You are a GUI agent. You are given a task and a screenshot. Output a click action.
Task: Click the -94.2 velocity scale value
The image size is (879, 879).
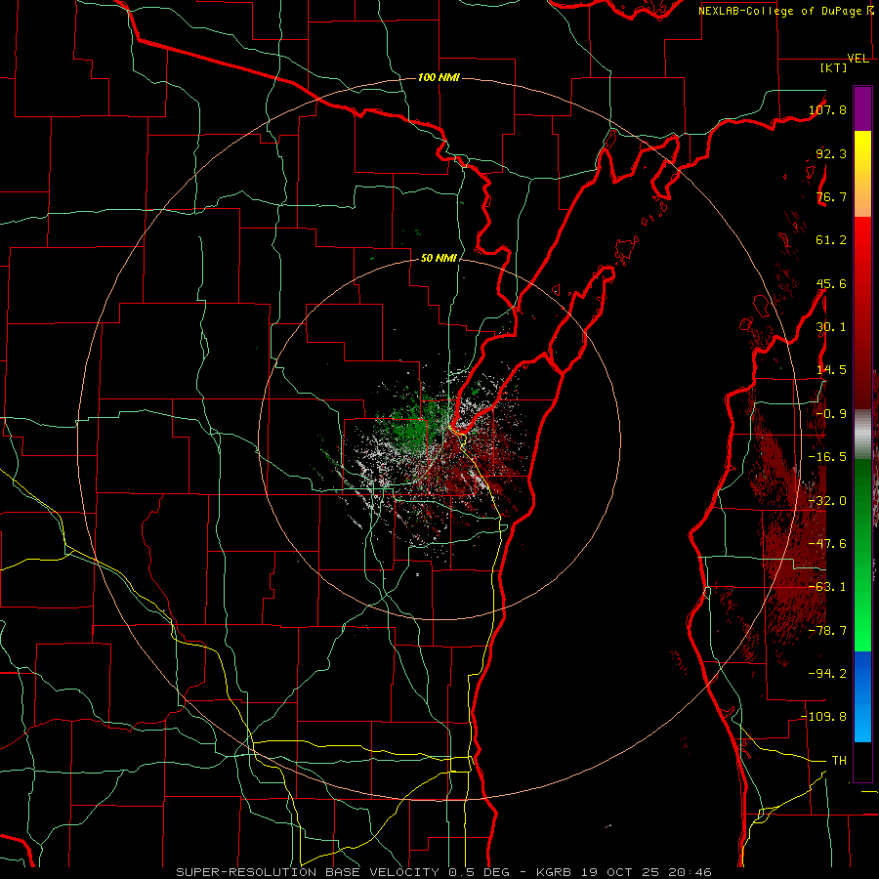point(827,674)
